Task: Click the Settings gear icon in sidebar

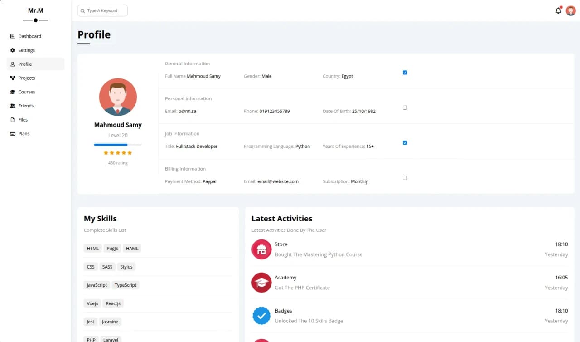Action: pos(13,50)
